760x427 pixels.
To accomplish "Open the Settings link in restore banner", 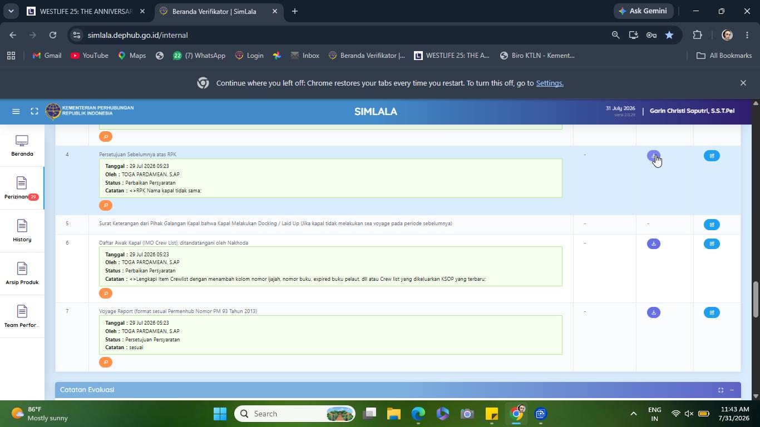I will click(x=550, y=83).
